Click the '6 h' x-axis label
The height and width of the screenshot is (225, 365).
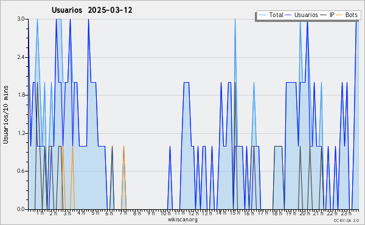coord(109,213)
